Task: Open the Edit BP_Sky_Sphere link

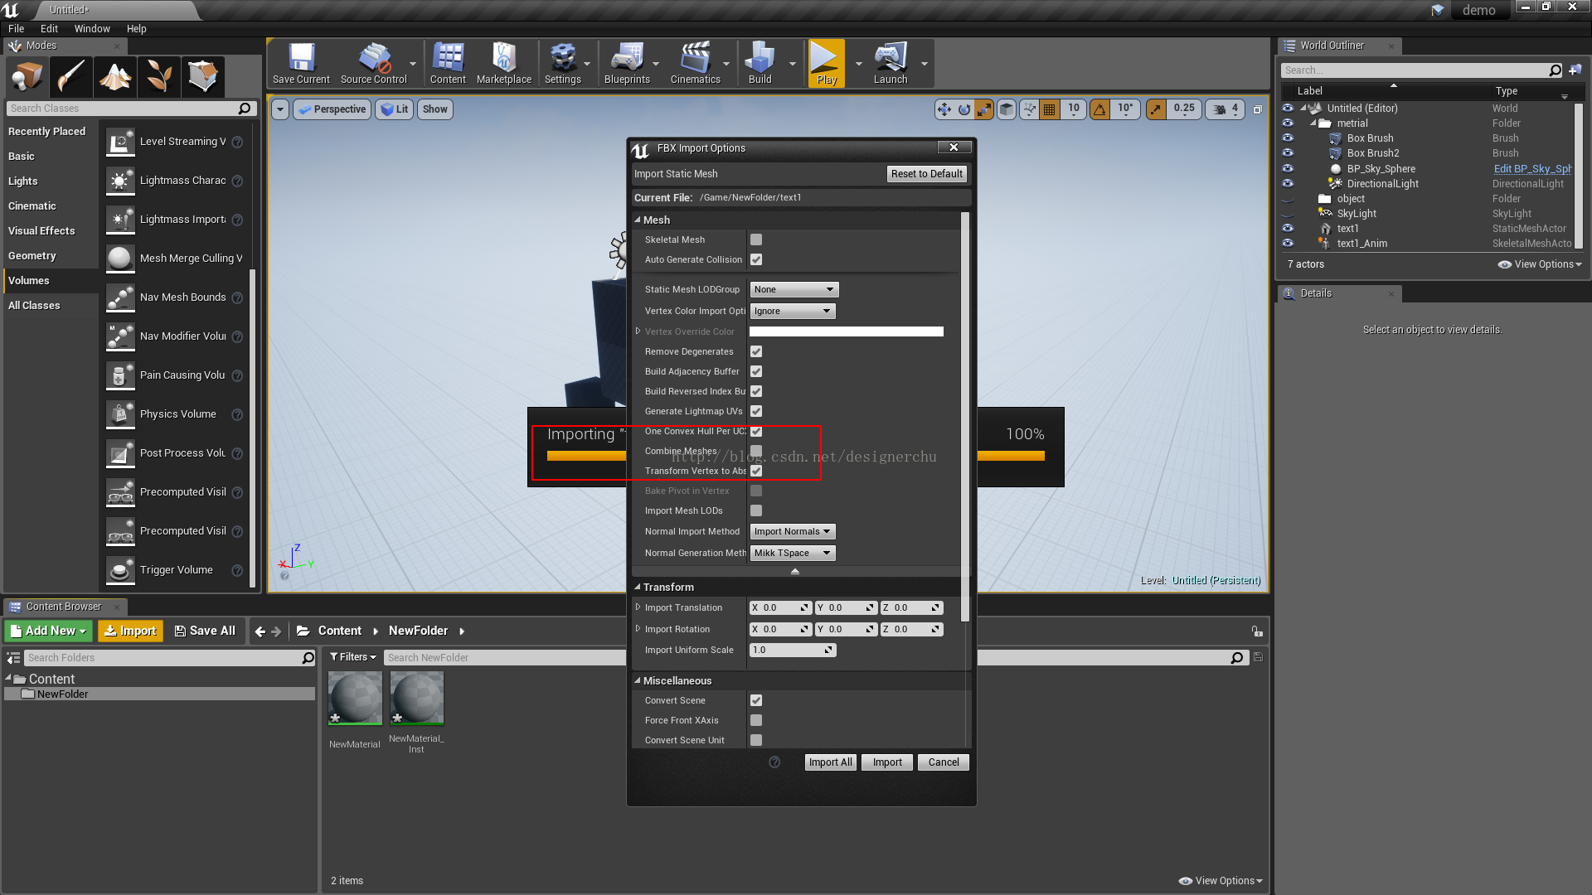Action: [1532, 169]
